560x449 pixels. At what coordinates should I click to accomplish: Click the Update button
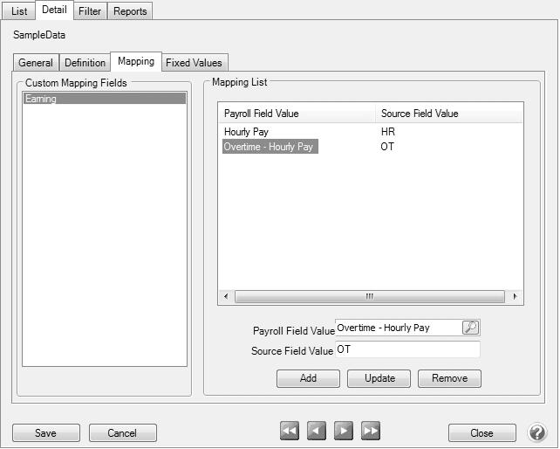pos(379,378)
